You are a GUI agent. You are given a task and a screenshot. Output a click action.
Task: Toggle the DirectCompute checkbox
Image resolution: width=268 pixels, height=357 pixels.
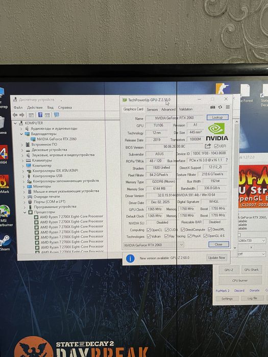coord(183,229)
